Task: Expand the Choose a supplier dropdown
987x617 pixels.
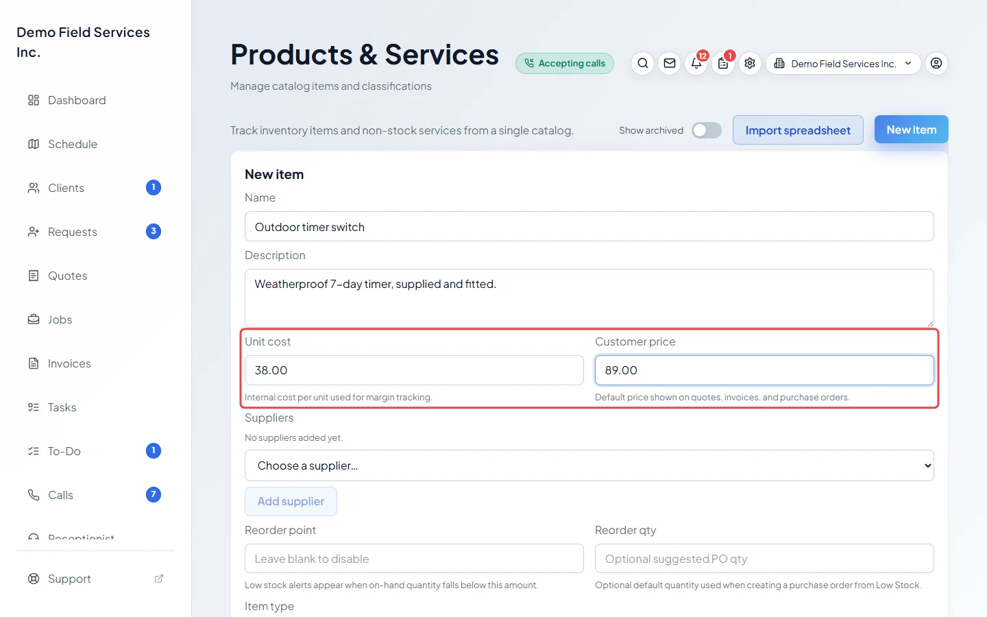Action: (589, 465)
